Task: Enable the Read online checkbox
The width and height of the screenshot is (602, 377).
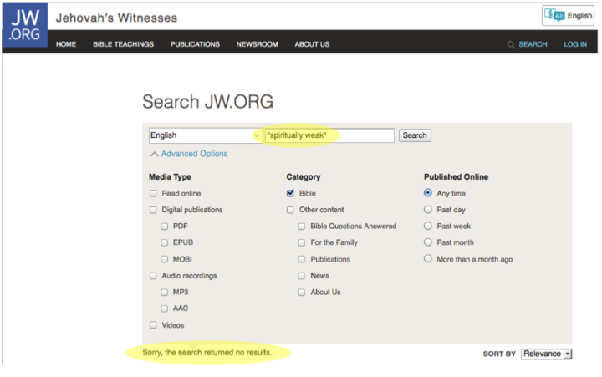Action: pos(153,193)
